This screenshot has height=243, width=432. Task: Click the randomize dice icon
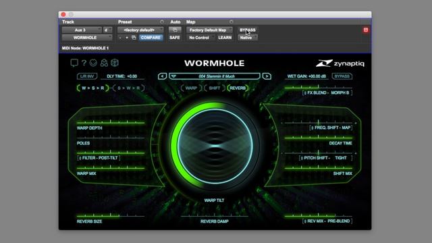tap(115, 63)
